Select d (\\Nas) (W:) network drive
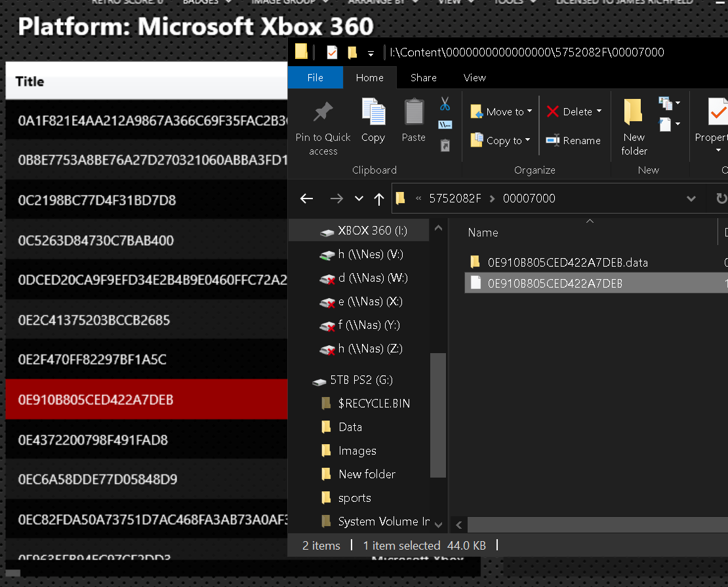 [x=365, y=278]
